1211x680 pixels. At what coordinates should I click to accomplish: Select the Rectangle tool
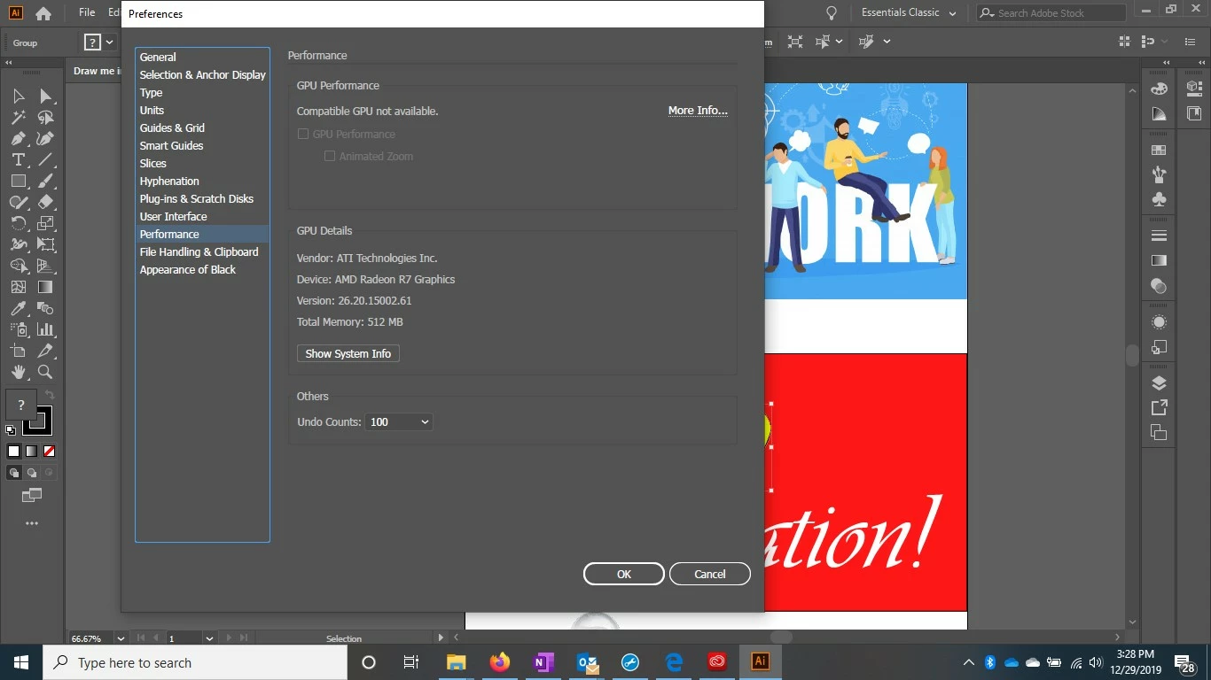point(19,181)
